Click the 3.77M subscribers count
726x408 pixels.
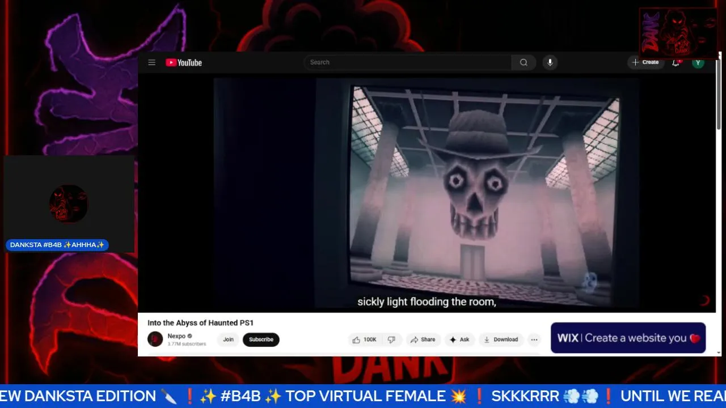[187, 344]
